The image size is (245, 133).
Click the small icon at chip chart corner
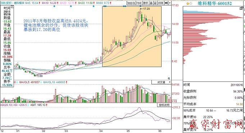click(241, 8)
